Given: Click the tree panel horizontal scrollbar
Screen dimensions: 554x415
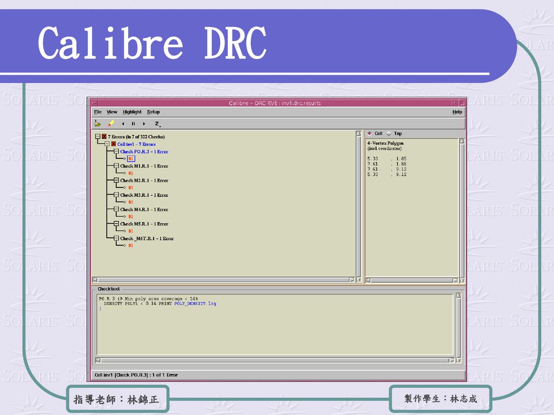Looking at the screenshot, I should [223, 279].
